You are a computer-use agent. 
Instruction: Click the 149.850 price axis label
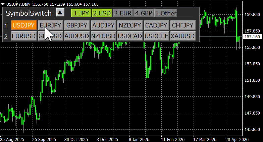point(252,96)
